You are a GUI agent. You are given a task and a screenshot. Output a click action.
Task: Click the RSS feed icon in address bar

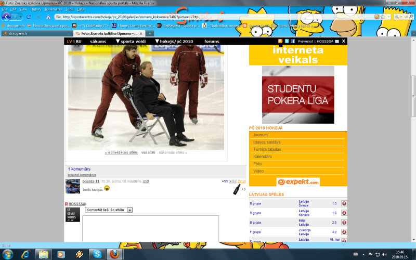point(376,17)
